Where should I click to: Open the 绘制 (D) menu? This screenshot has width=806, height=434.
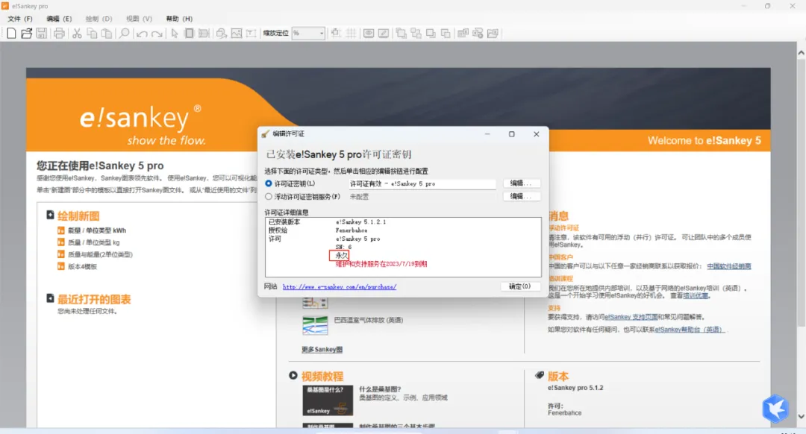coord(99,19)
